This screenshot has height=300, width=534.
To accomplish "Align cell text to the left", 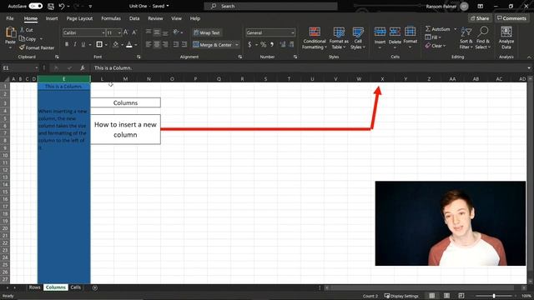I will [149, 44].
